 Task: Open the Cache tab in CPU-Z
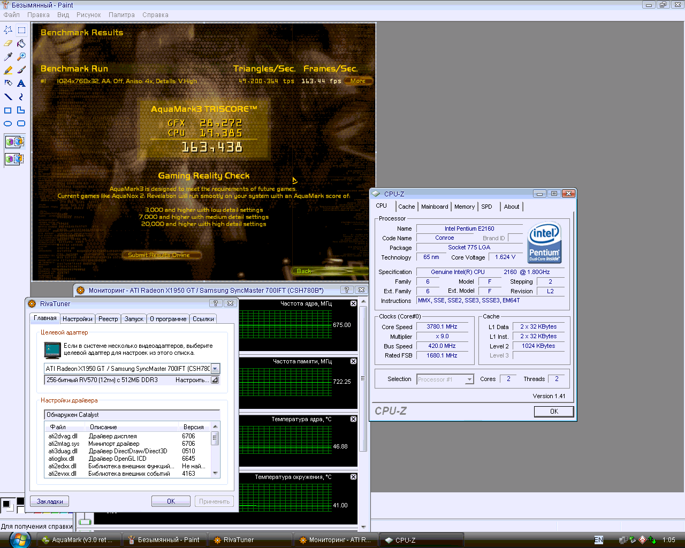pos(407,207)
